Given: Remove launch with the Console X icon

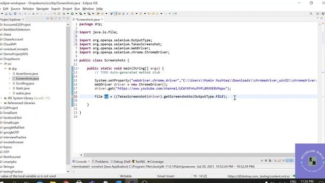Looking at the screenshot, I should click(x=266, y=161).
